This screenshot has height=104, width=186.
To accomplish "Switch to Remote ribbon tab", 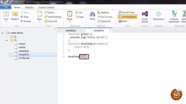I will coord(29,7).
